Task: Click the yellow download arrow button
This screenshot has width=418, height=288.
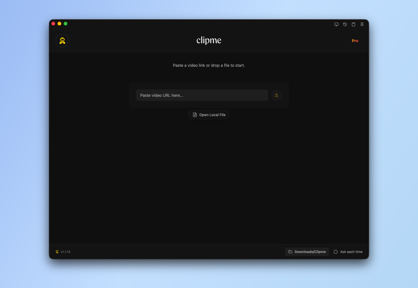Action: click(277, 95)
